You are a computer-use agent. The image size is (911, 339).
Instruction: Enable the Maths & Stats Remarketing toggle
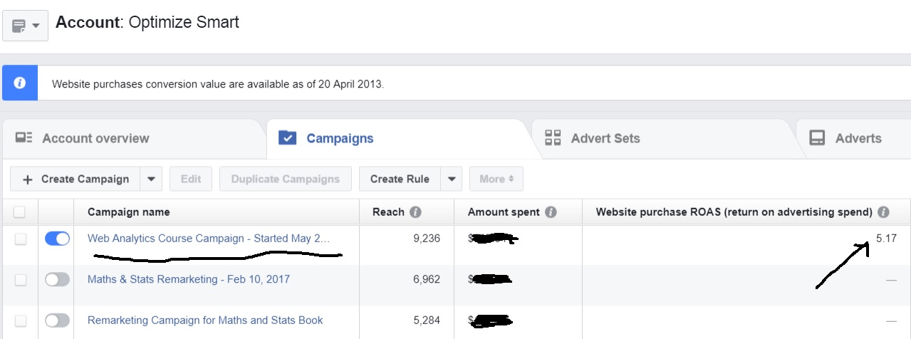click(57, 280)
